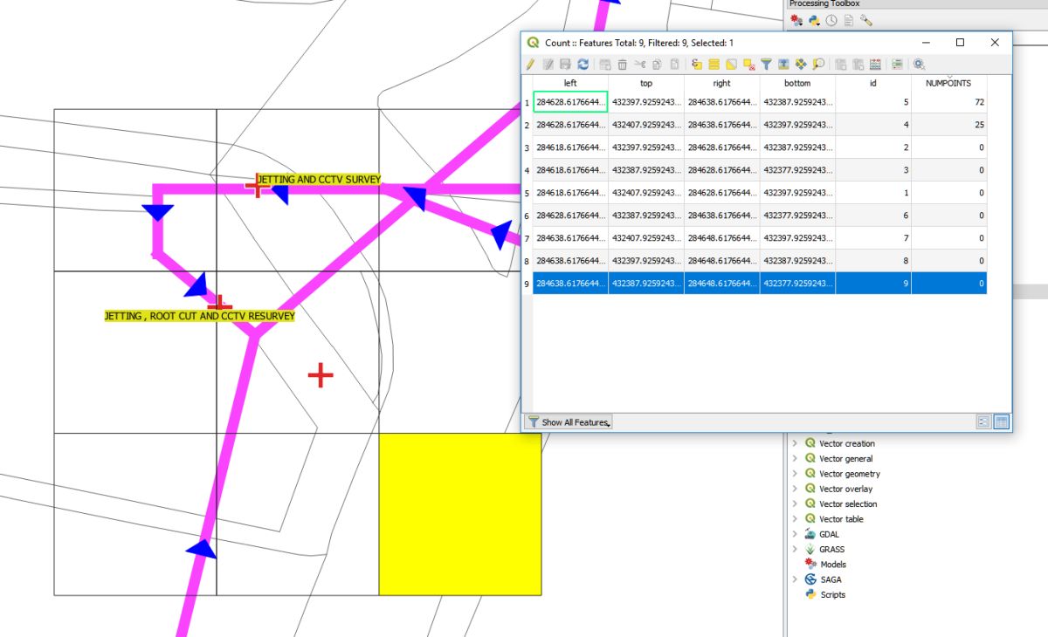Click the multi edit mode icon
1048x637 pixels.
pos(548,64)
